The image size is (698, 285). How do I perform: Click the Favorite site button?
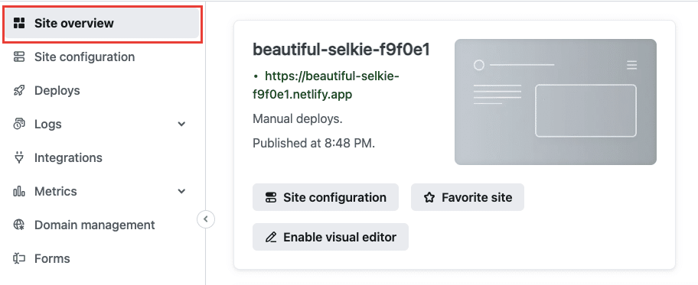point(468,197)
